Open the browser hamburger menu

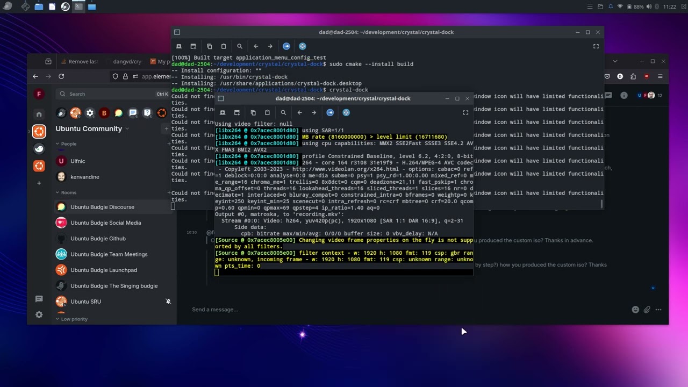(x=660, y=77)
